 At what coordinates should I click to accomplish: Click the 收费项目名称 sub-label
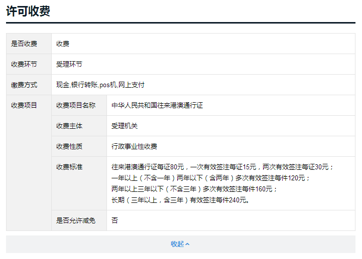(76, 105)
